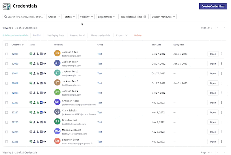Click the LinkedIn status icon for credential 22009
Image resolution: width=231 pixels, height=155 pixels.
coord(41,54)
